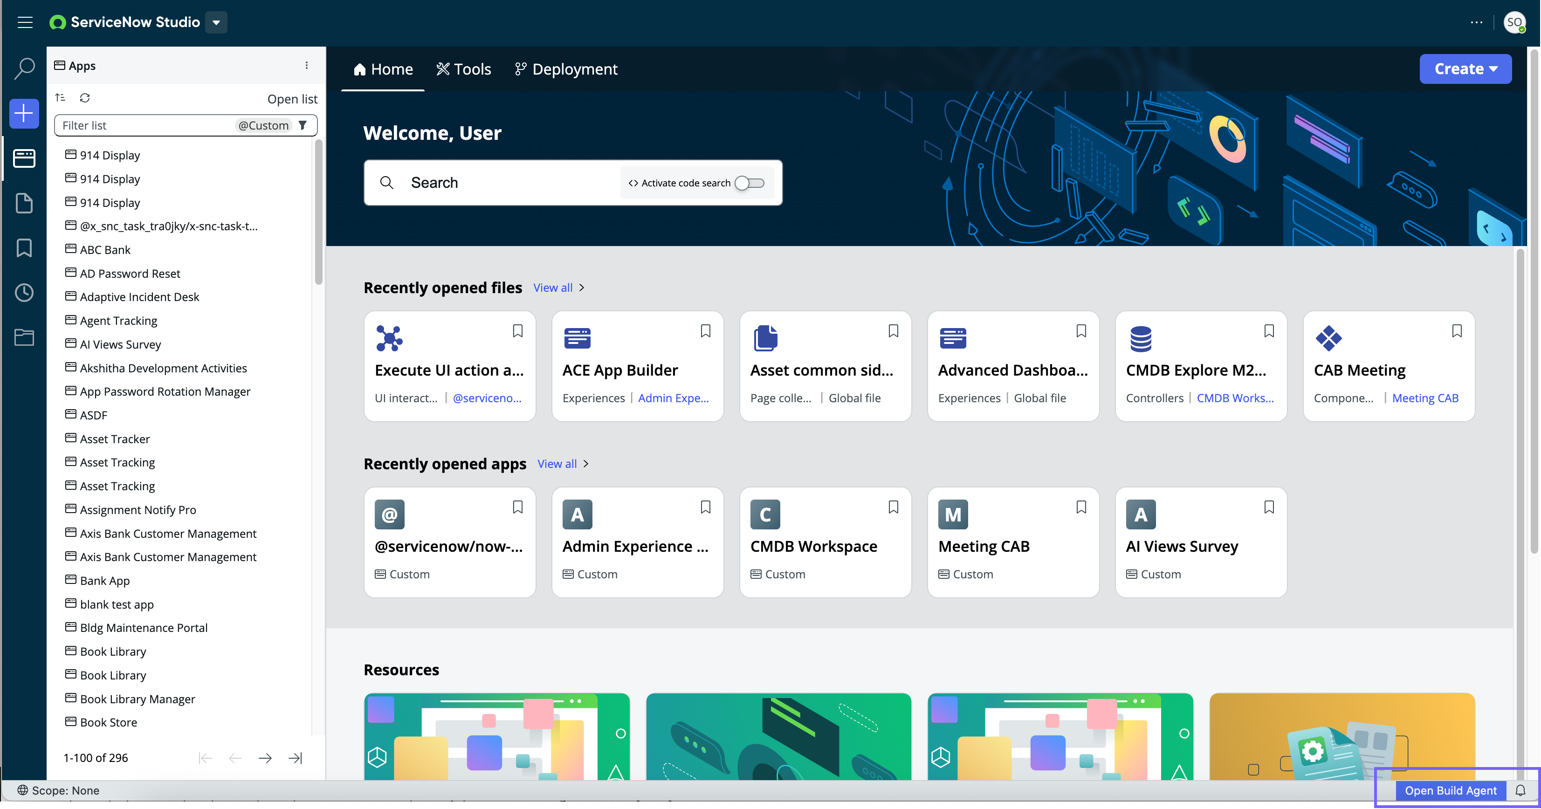The image size is (1541, 809).
Task: Toggle Activate code search switch
Action: coord(749,183)
